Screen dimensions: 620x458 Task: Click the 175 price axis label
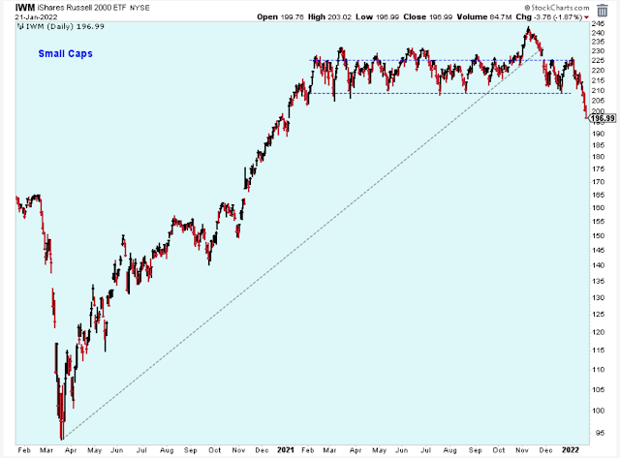tap(598, 169)
